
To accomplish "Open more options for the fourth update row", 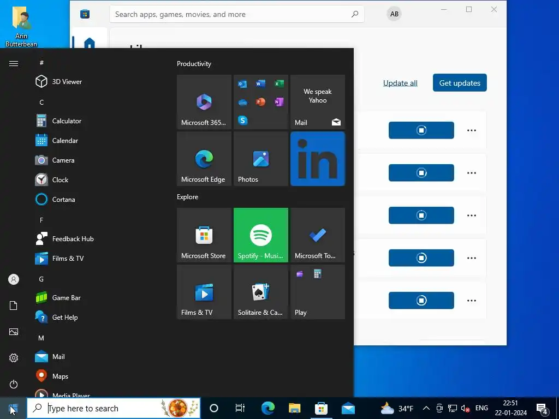I will pyautogui.click(x=471, y=258).
